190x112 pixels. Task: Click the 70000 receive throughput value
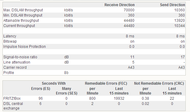coord(129,10)
